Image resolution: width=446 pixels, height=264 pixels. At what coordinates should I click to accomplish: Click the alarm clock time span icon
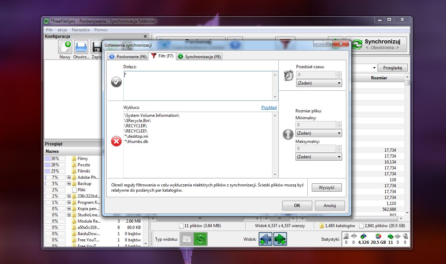pos(289,75)
